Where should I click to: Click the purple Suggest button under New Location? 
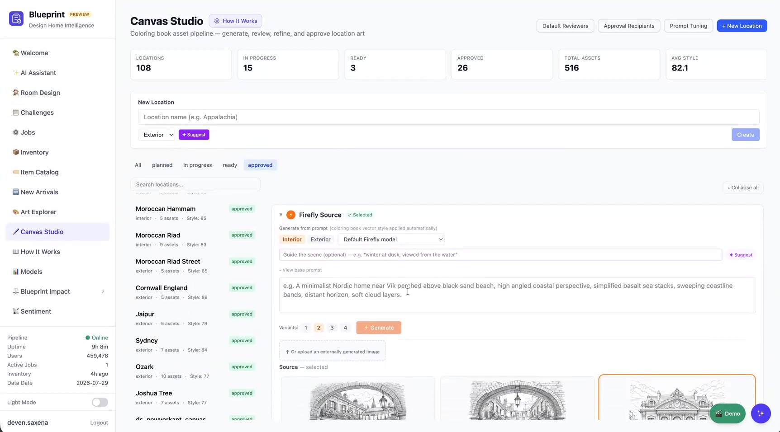pyautogui.click(x=194, y=135)
